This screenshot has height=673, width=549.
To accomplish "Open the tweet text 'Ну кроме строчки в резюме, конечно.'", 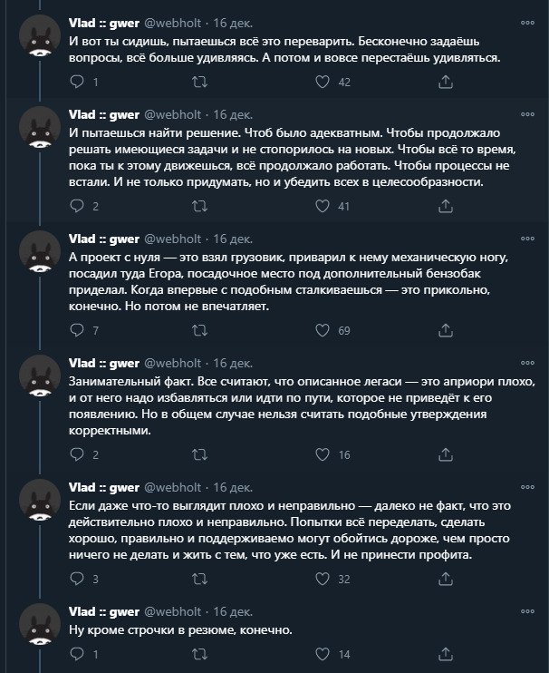I will (182, 629).
